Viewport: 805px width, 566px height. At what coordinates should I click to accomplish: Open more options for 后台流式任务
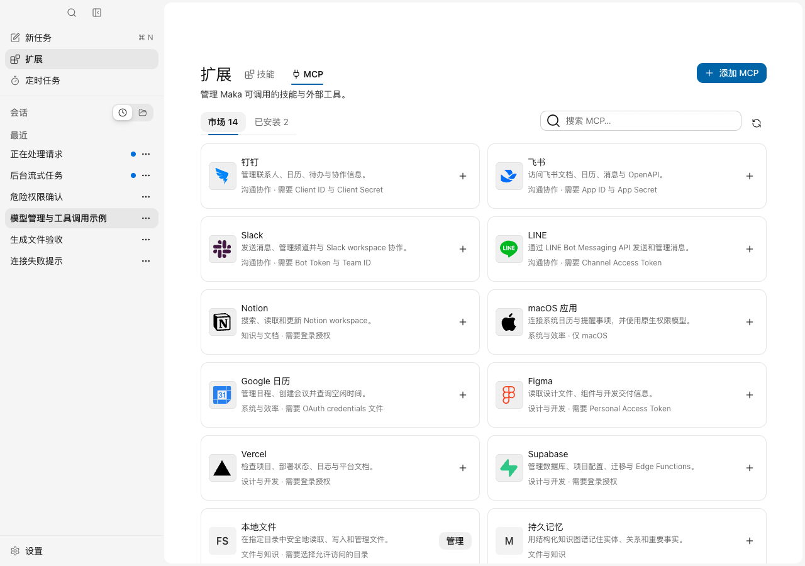(x=146, y=175)
